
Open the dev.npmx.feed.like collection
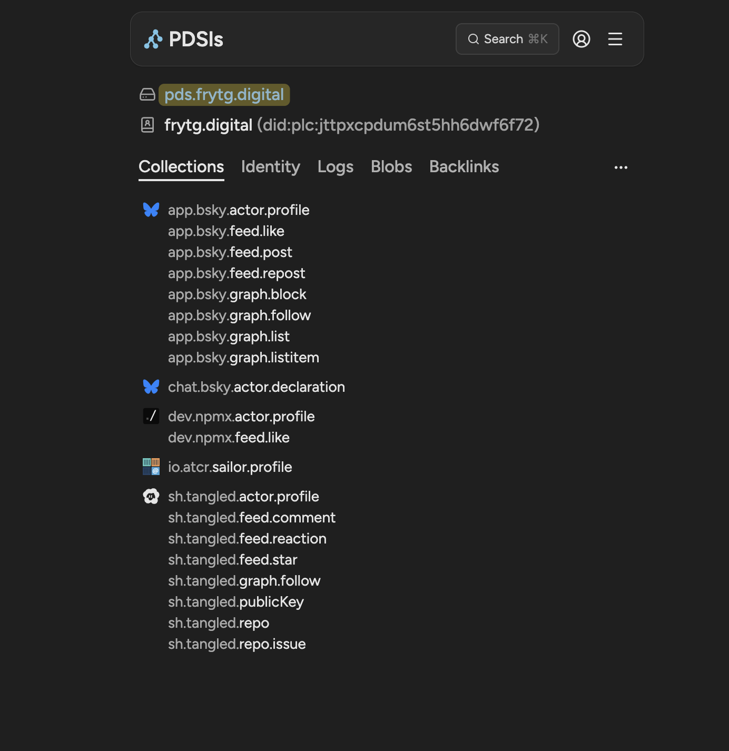click(229, 438)
